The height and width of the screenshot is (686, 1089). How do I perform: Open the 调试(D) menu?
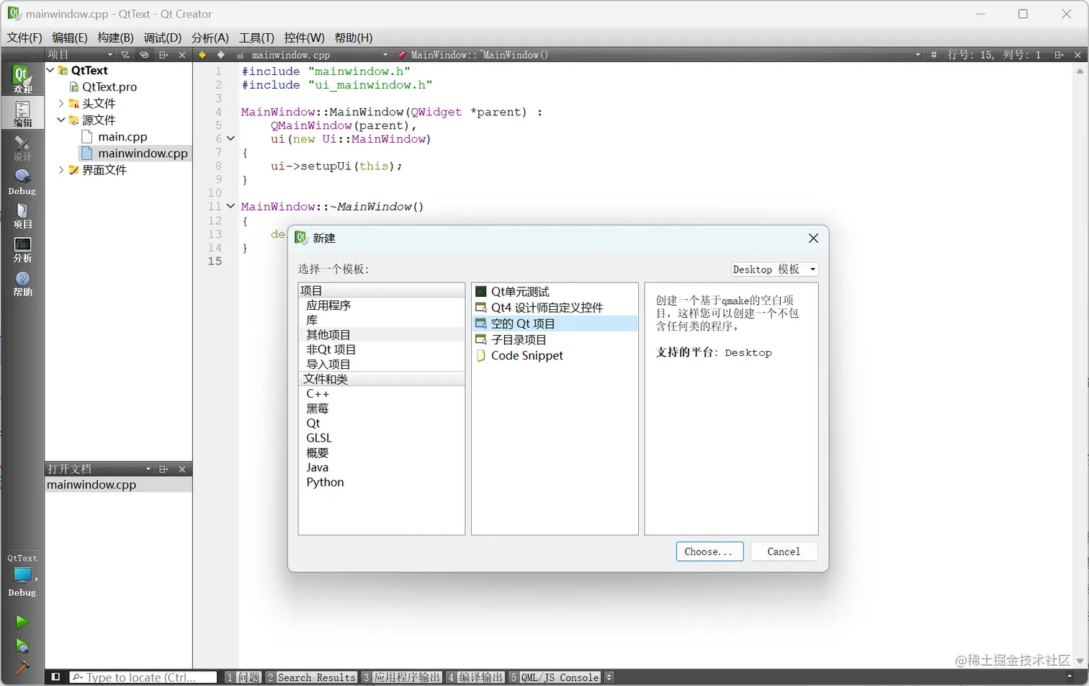(x=162, y=37)
